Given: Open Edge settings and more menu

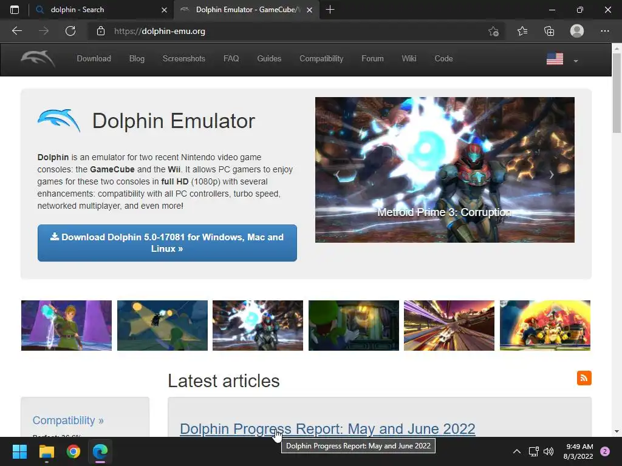Looking at the screenshot, I should pos(604,31).
